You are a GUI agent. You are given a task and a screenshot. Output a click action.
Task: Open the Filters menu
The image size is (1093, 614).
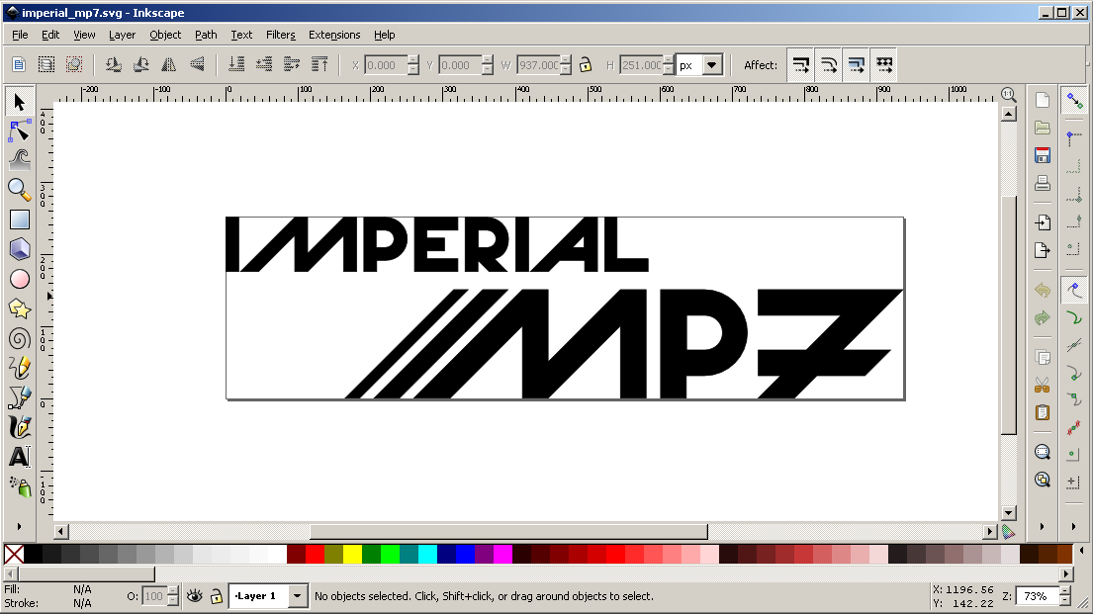280,35
